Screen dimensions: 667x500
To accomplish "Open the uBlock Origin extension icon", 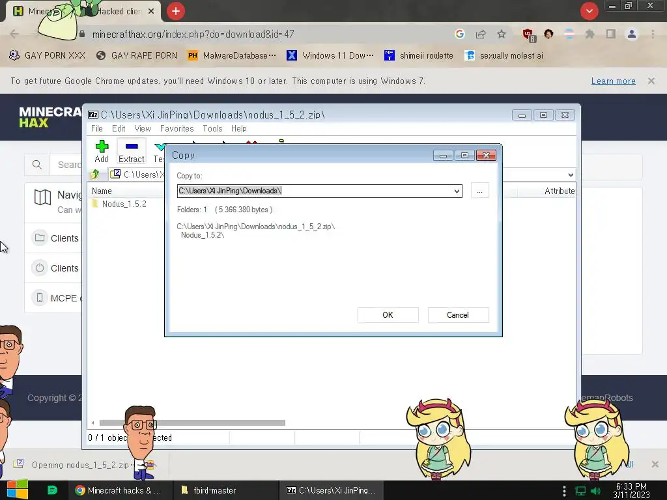I will pos(529,35).
